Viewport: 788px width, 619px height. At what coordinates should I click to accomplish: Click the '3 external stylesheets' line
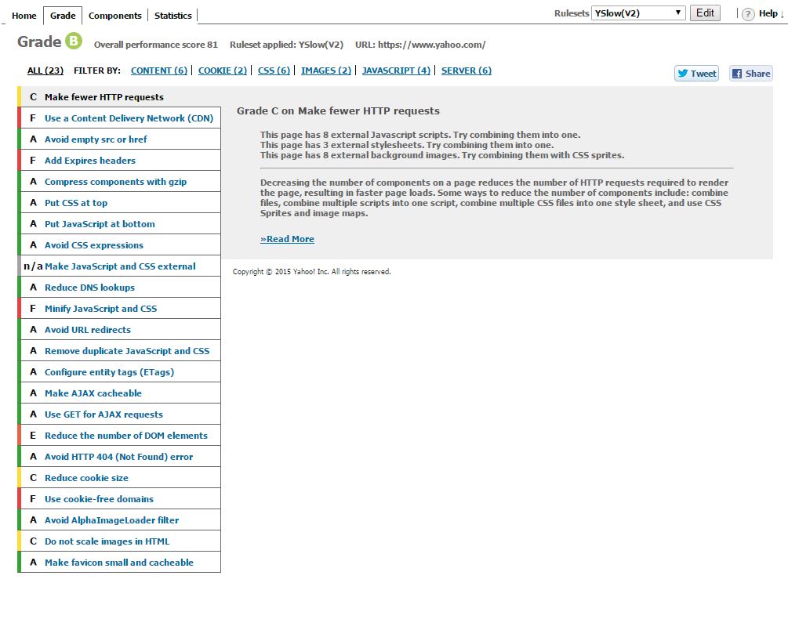pyautogui.click(x=407, y=145)
